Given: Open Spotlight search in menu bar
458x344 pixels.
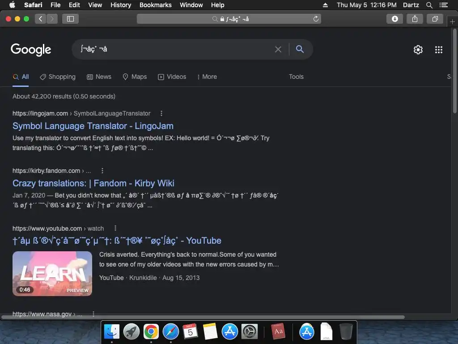Looking at the screenshot, I should 429,5.
